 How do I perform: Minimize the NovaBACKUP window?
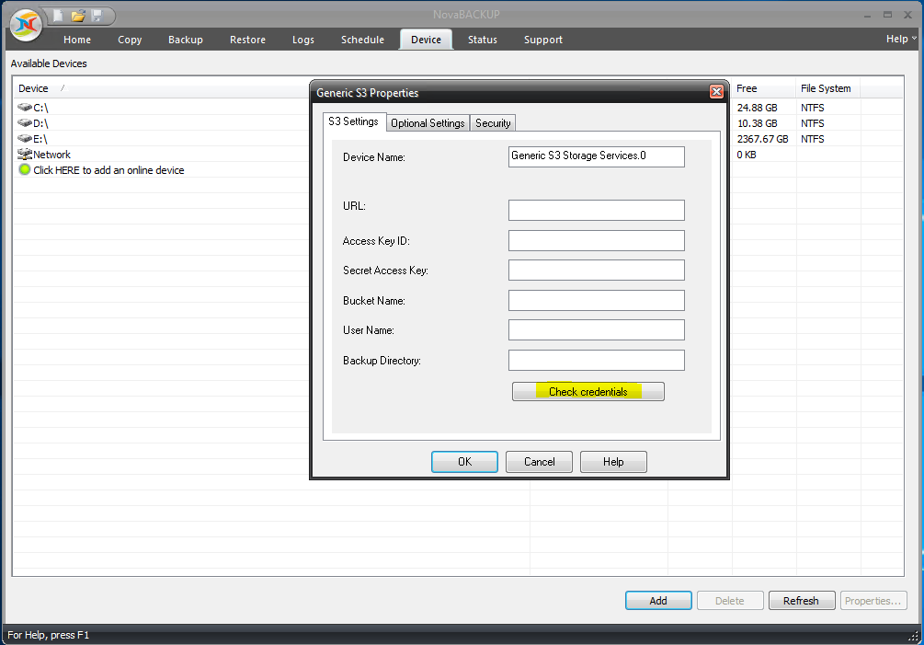point(867,16)
